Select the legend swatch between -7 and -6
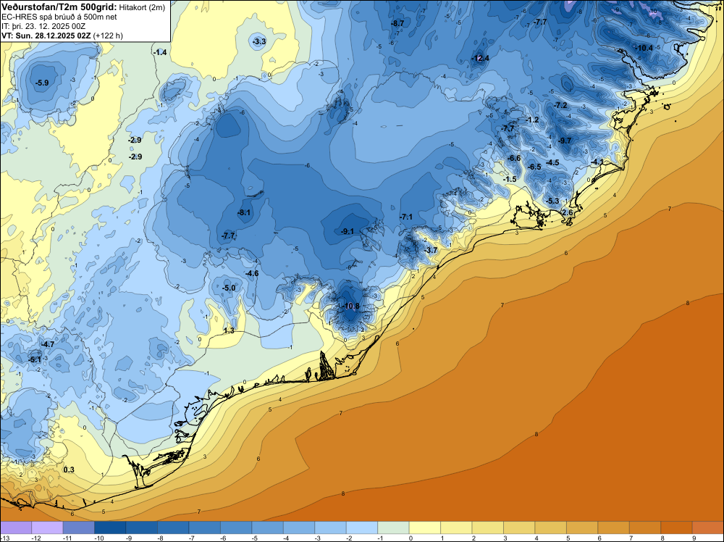724x542 pixels. pyautogui.click(x=205, y=528)
